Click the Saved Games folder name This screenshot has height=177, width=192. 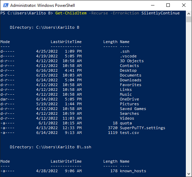[x=133, y=109]
